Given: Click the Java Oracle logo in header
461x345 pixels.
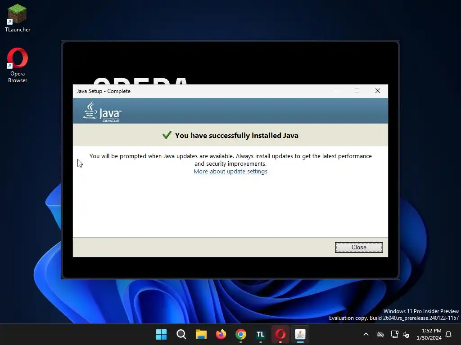Looking at the screenshot, I should pyautogui.click(x=102, y=111).
